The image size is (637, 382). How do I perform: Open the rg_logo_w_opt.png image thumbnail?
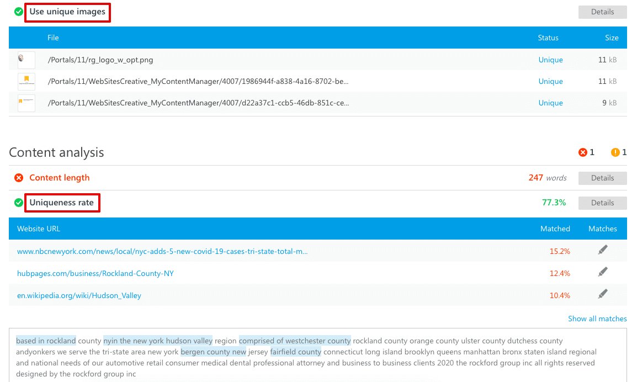coord(26,60)
